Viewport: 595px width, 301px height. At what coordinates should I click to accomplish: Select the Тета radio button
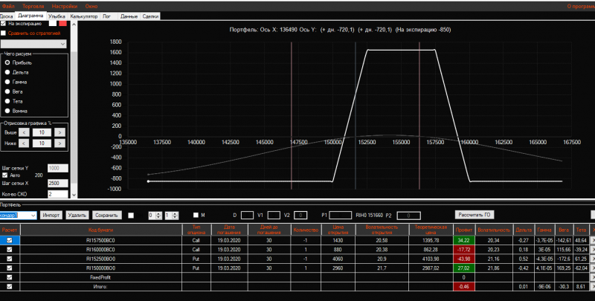coord(7,101)
